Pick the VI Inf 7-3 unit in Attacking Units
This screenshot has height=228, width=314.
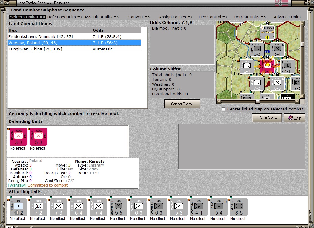(x=59, y=207)
